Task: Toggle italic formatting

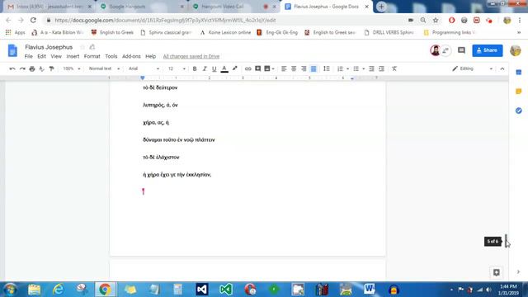Action: [205, 68]
